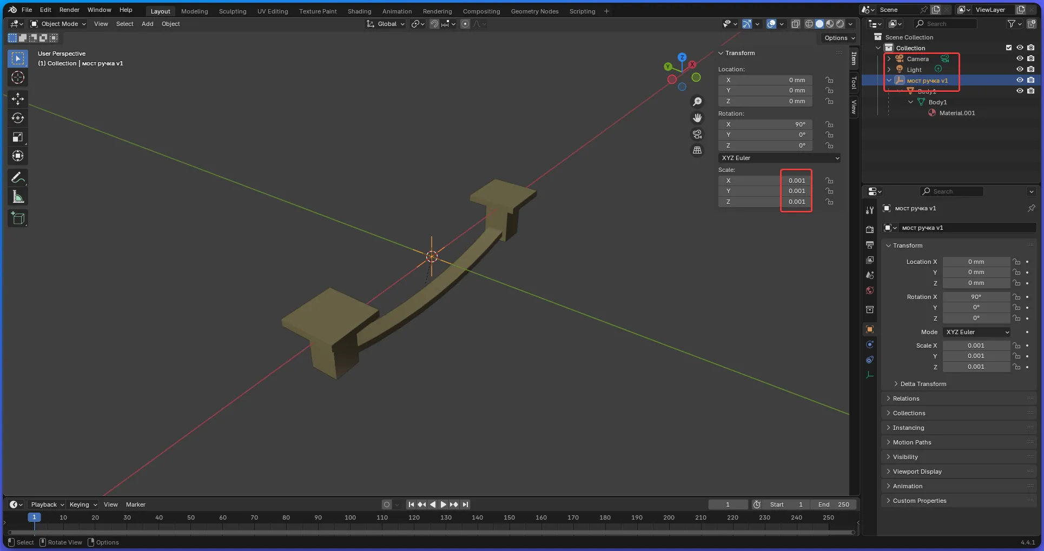Image resolution: width=1044 pixels, height=551 pixels.
Task: Click the Rotation X 90° field in Properties
Action: tap(976, 297)
